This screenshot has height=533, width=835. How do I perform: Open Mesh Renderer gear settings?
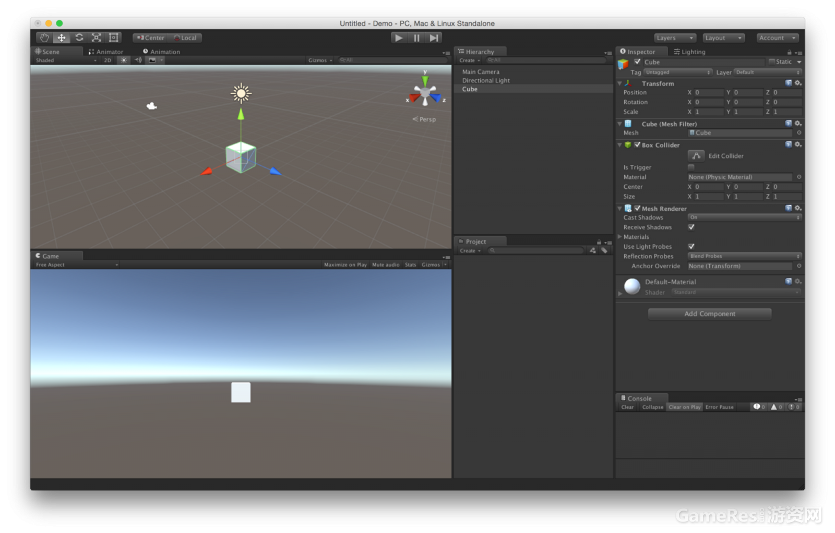(x=798, y=208)
